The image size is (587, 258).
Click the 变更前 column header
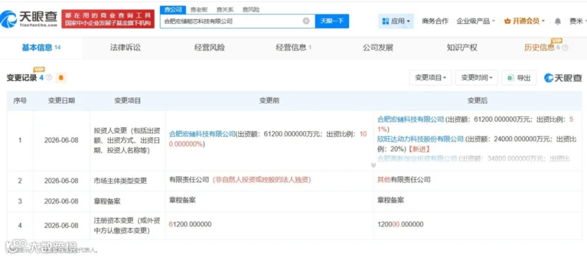(x=269, y=101)
